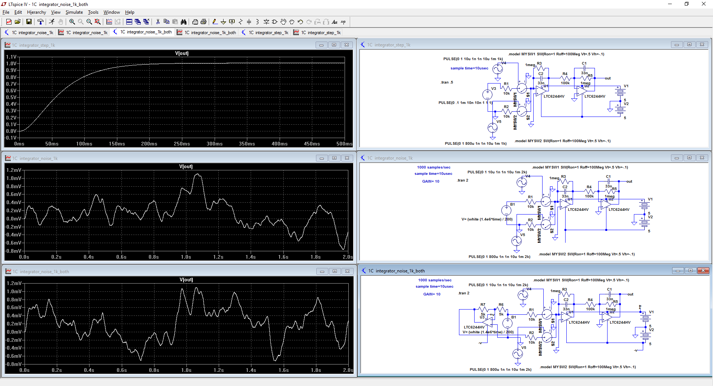Save the file with the floppy icon

[29, 22]
